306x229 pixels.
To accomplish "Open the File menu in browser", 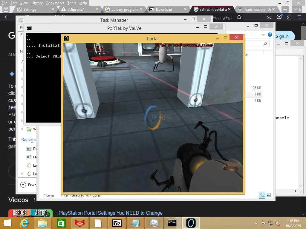I will 4,3.
